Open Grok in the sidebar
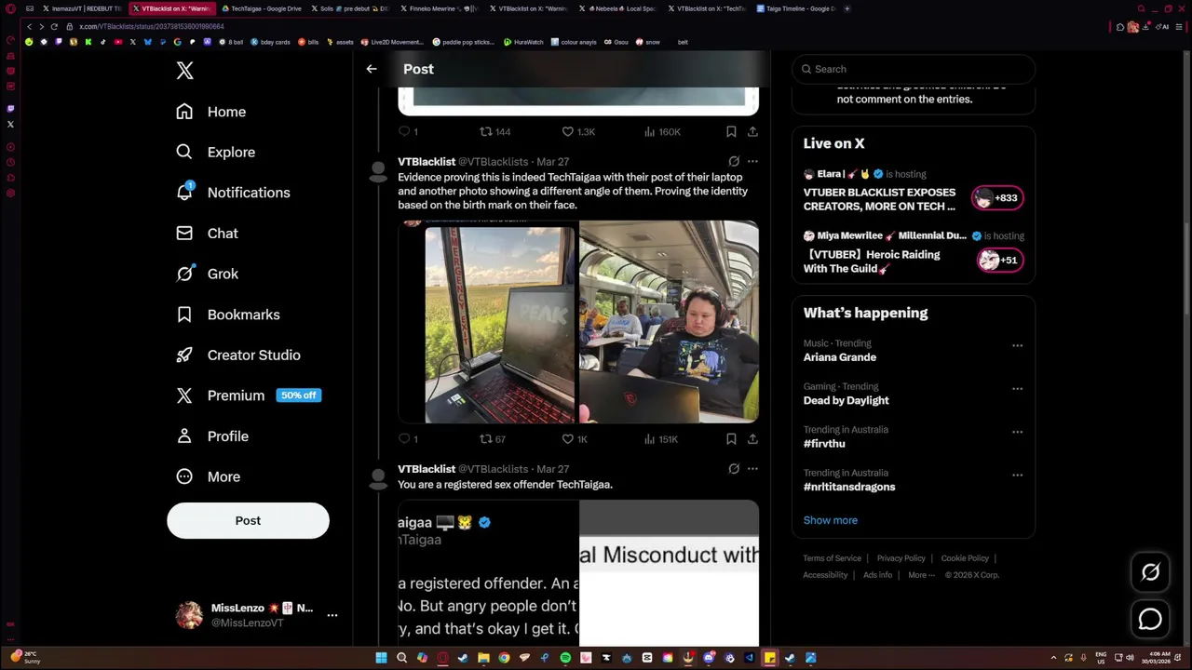This screenshot has width=1192, height=670. pyautogui.click(x=208, y=274)
